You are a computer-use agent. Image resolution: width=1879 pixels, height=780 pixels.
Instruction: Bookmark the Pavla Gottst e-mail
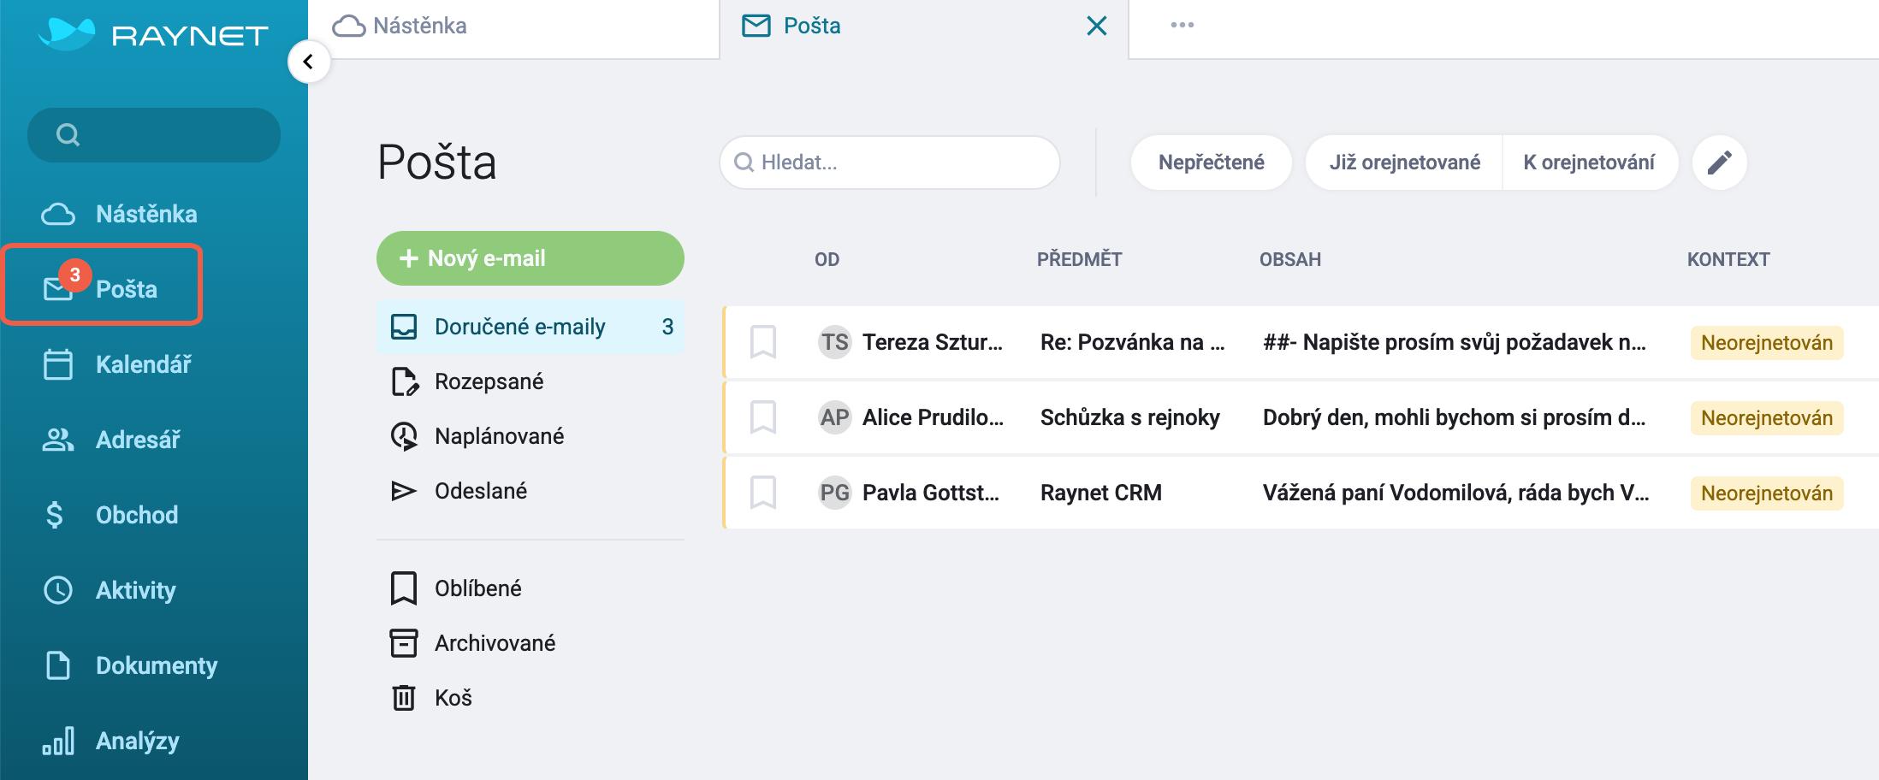[762, 493]
